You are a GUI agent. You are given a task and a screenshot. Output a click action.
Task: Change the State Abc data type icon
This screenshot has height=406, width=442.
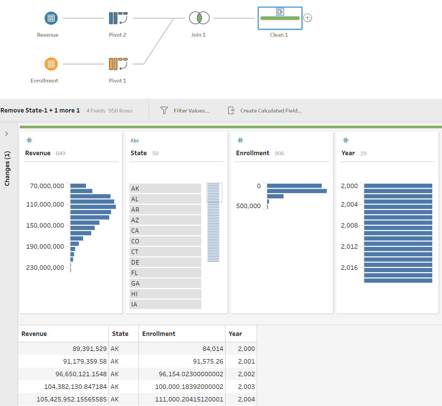[135, 140]
